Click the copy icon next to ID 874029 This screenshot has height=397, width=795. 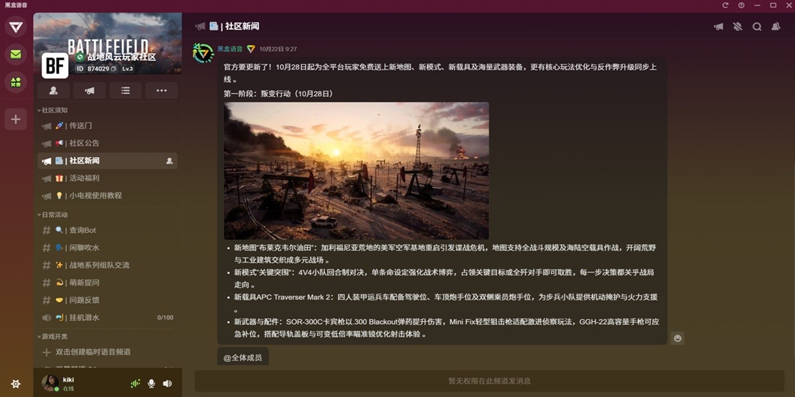113,69
